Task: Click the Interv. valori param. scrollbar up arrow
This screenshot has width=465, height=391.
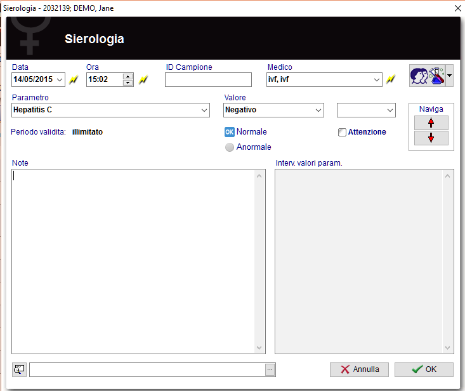Action: click(x=447, y=176)
